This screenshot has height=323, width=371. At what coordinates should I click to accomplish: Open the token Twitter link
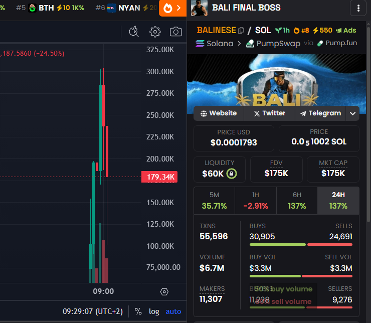coord(269,113)
